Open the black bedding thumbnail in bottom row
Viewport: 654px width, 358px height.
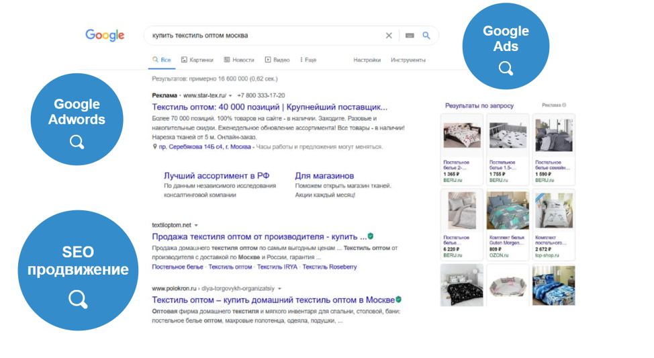coord(462,286)
